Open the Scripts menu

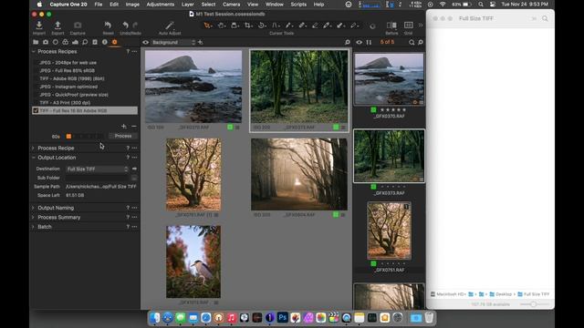point(298,5)
